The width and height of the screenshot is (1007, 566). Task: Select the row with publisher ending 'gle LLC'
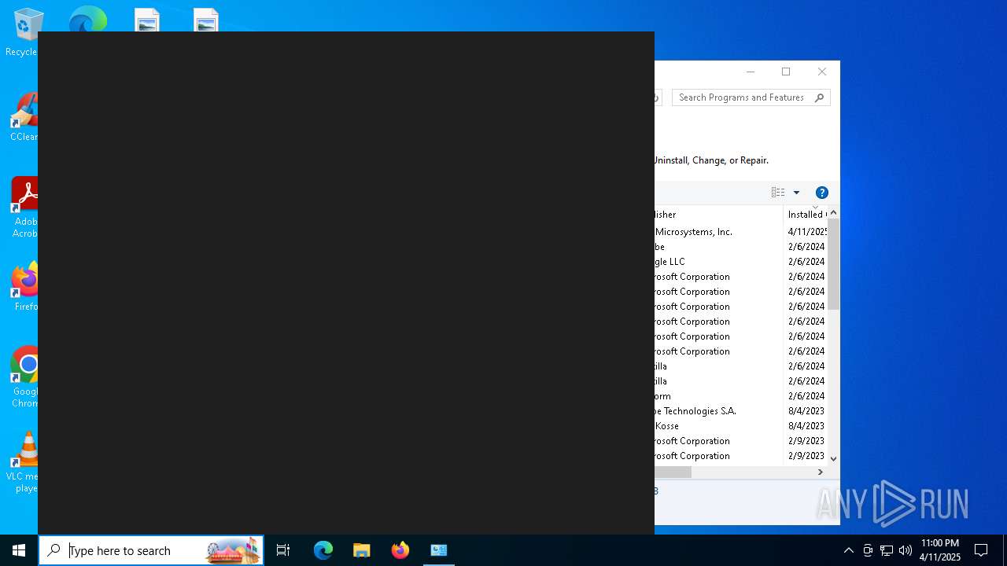tap(740, 262)
